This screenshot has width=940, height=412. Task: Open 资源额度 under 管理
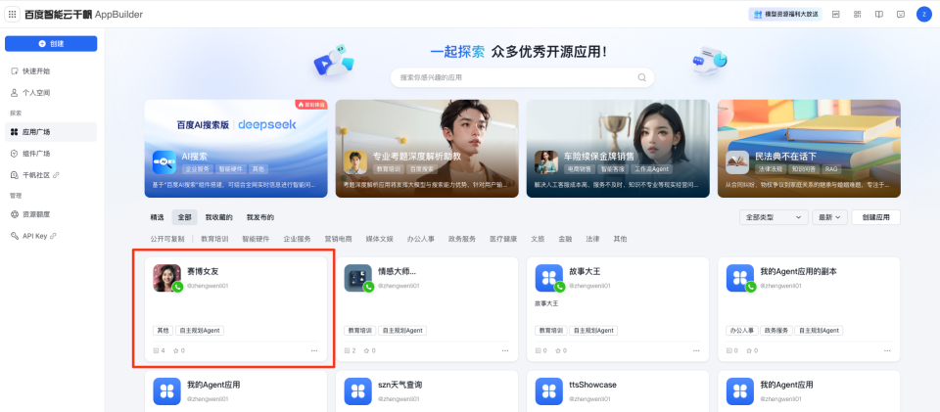(51, 213)
